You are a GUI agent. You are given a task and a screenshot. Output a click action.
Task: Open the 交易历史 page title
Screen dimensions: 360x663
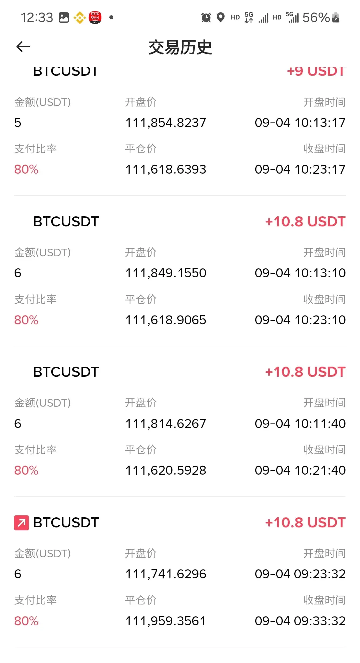coord(180,47)
